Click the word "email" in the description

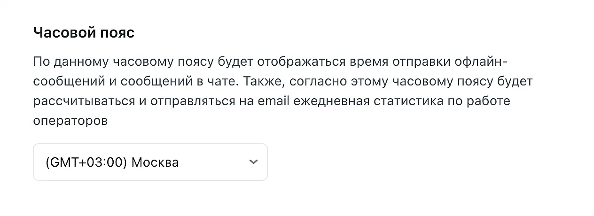[273, 101]
